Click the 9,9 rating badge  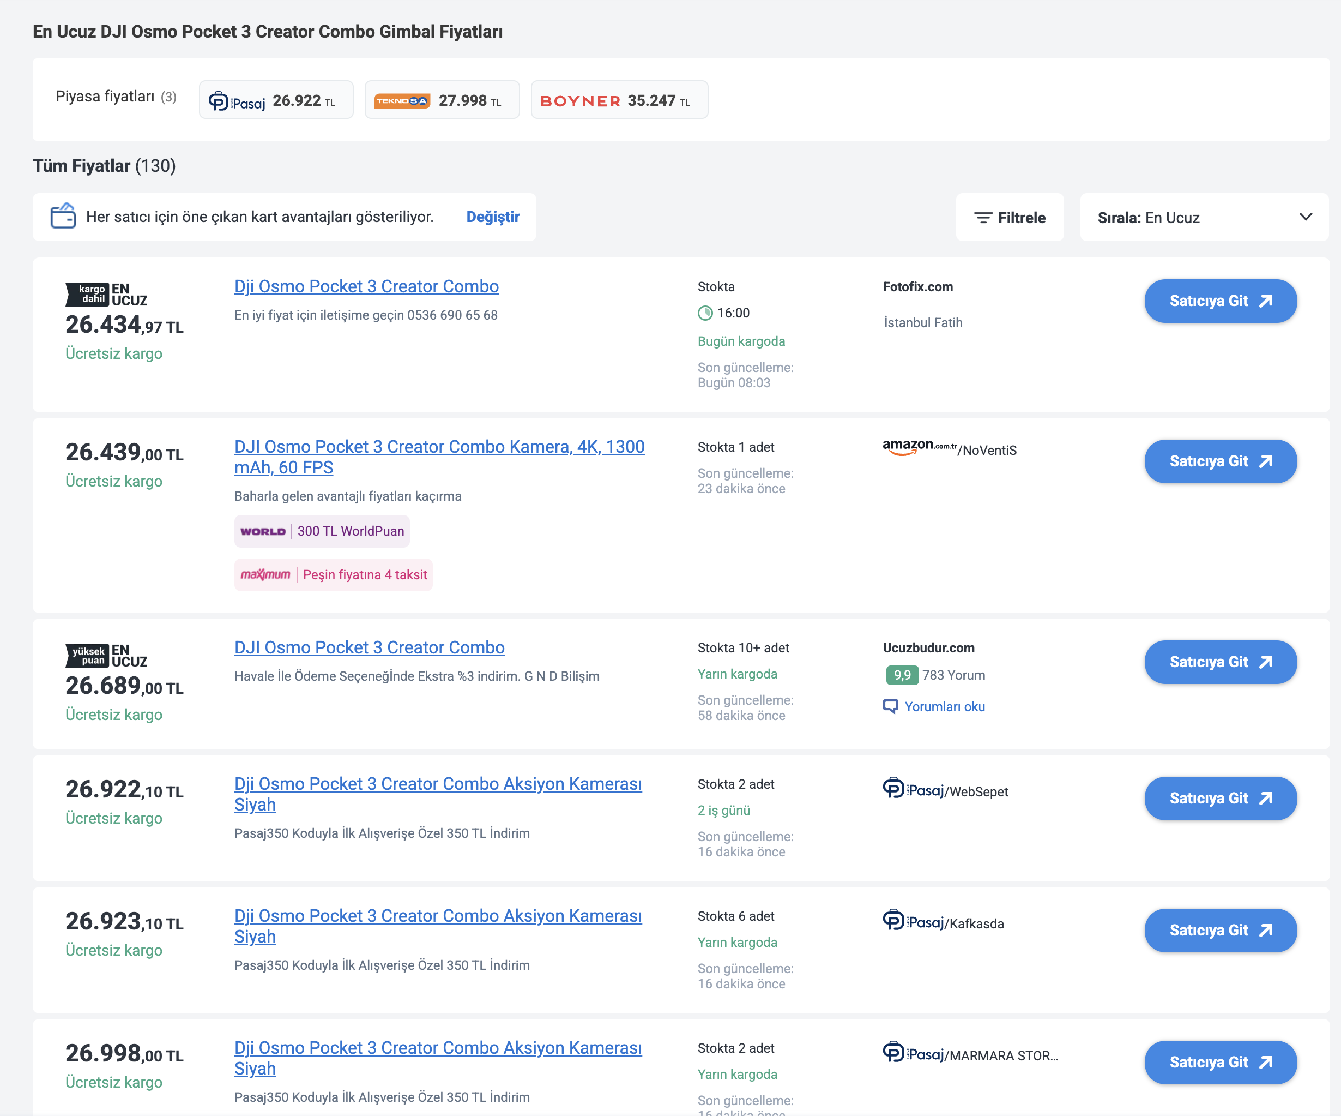(x=902, y=675)
